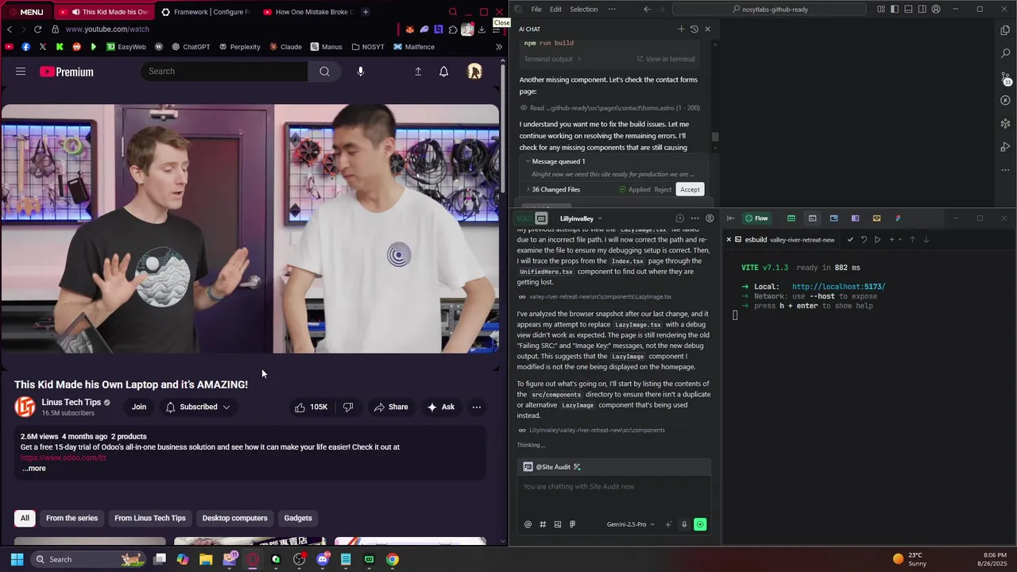Open the YouTube account avatar menu
The image size is (1017, 572).
click(474, 71)
